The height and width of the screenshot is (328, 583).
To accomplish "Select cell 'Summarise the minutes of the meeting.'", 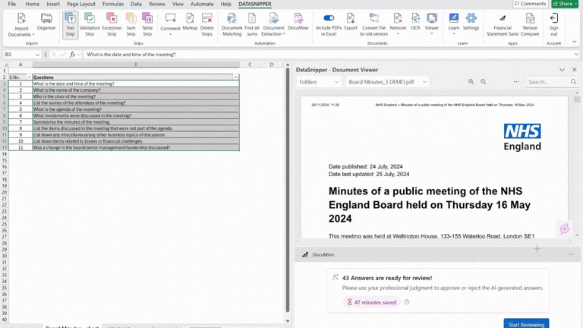I will click(136, 122).
